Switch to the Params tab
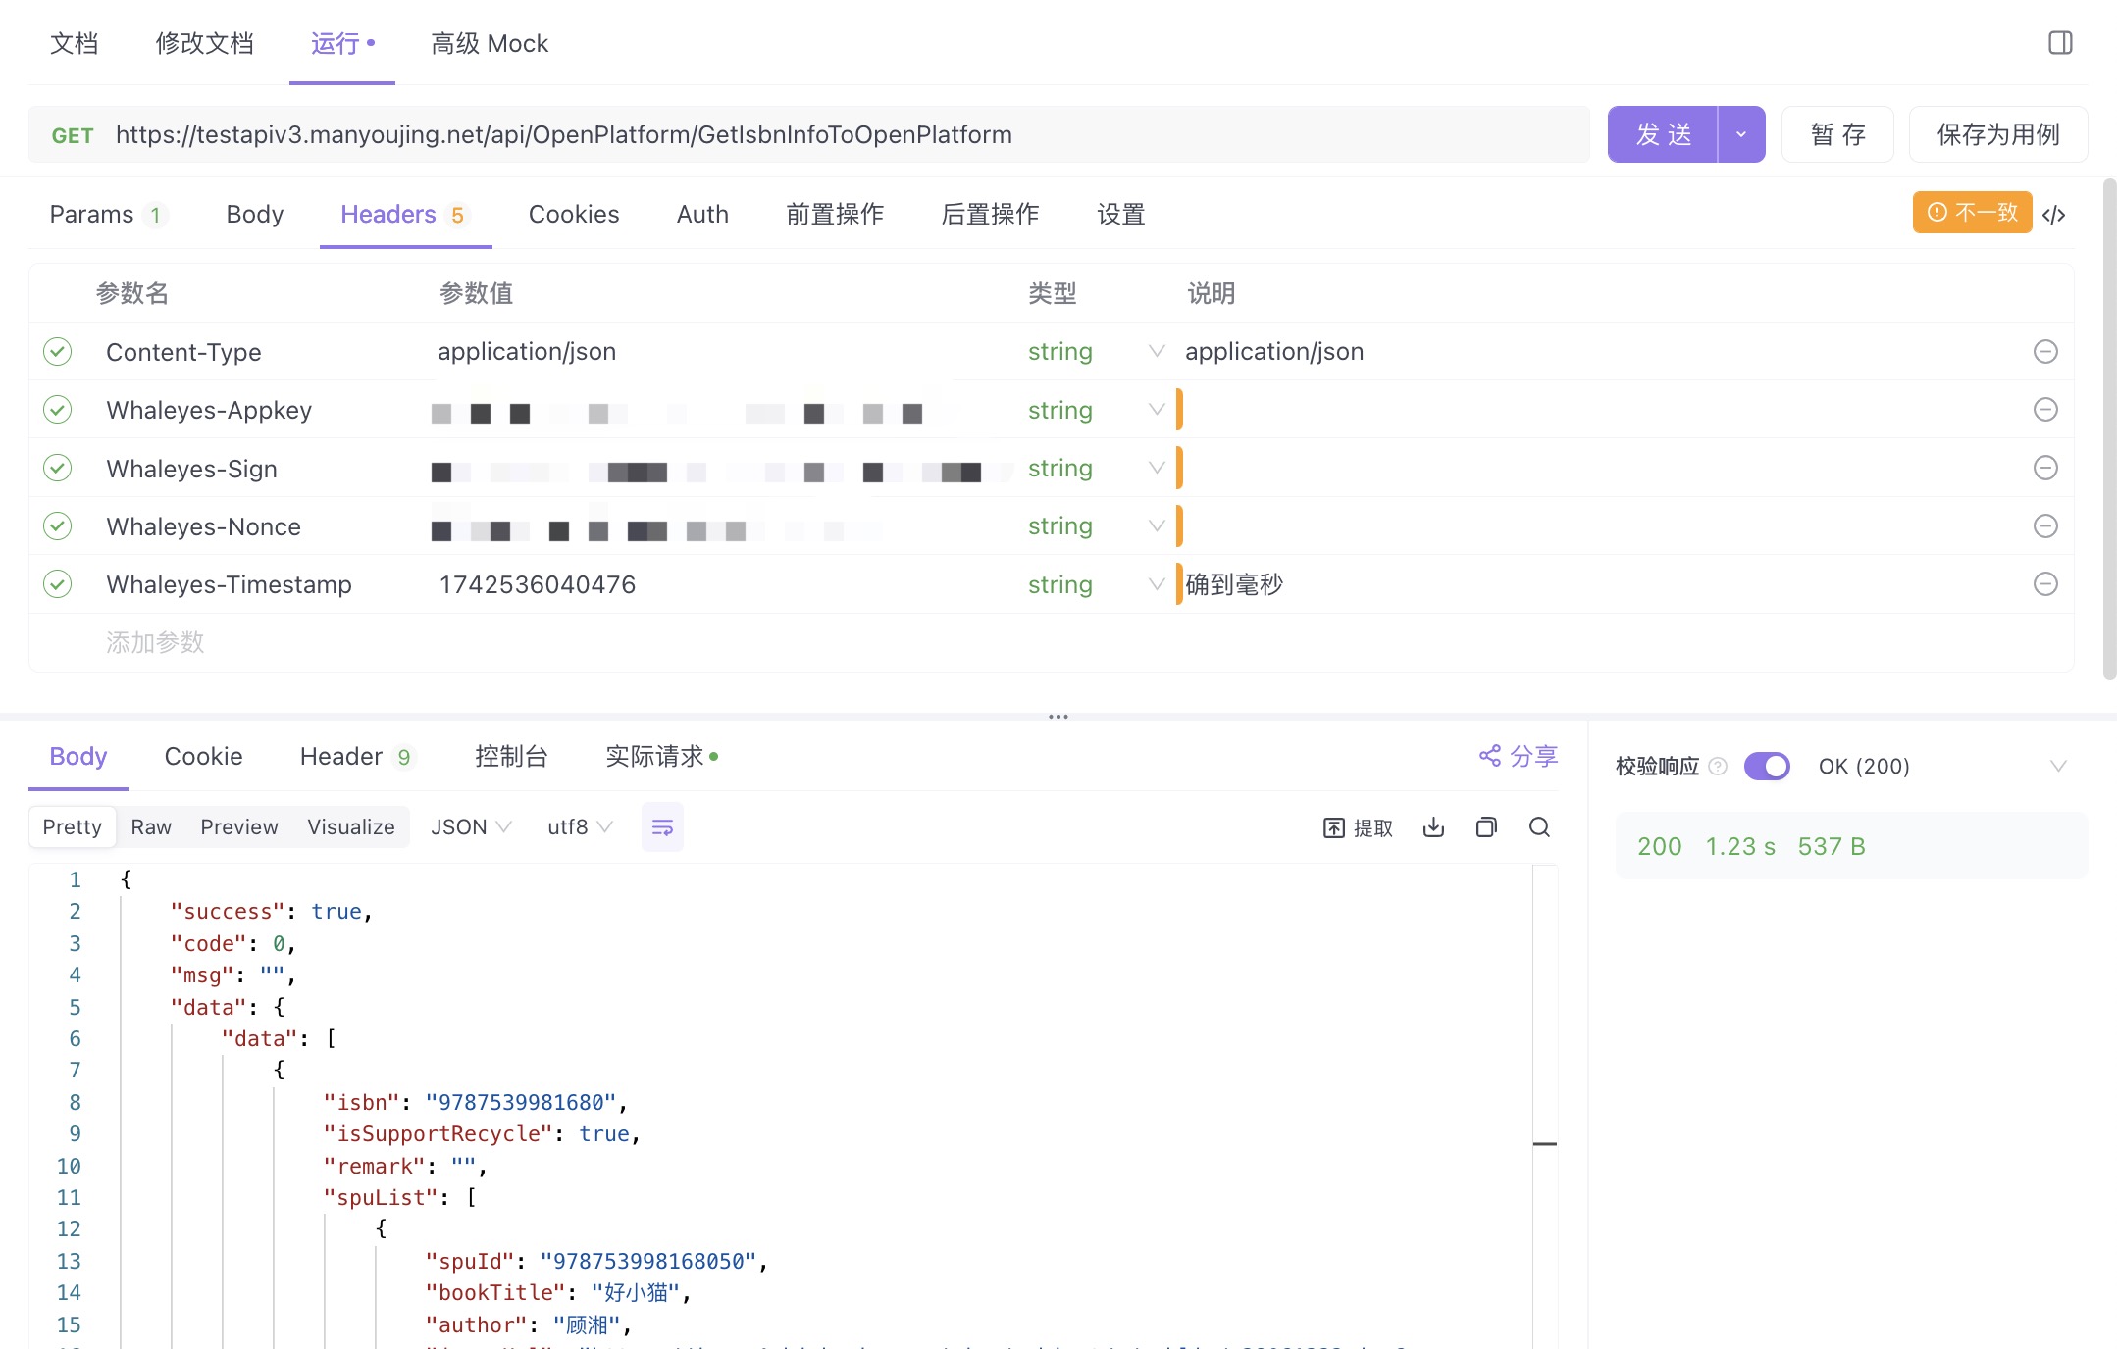This screenshot has width=2117, height=1349. tap(91, 215)
